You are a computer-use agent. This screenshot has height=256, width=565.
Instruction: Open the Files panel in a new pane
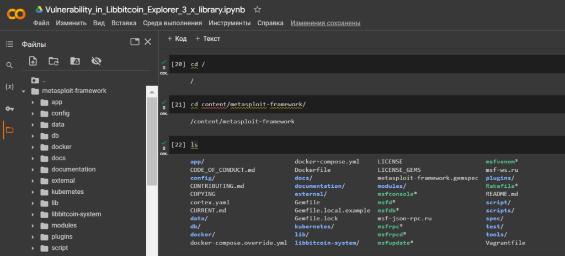coord(135,42)
